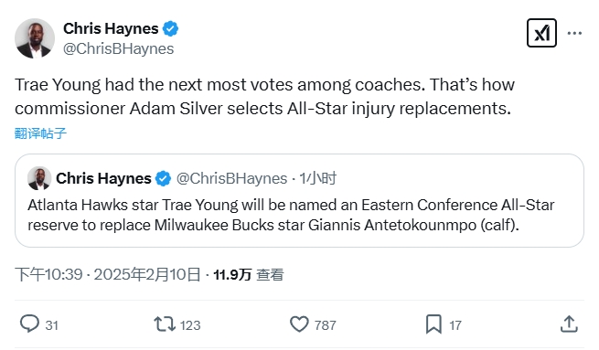Click the quoted tweet 1小时 timestamp

pos(318,178)
